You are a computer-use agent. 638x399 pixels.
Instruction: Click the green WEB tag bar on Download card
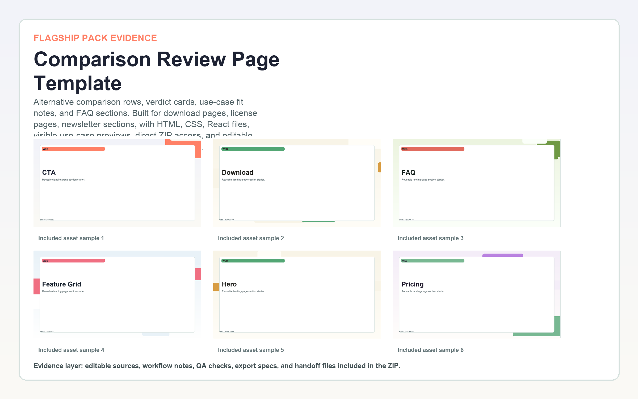[253, 149]
